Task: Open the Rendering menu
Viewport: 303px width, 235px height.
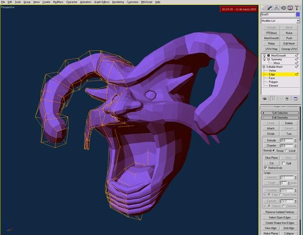Action: click(x=118, y=2)
